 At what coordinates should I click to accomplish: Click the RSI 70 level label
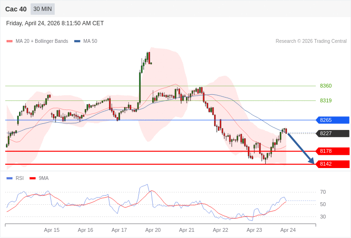coord(323,192)
